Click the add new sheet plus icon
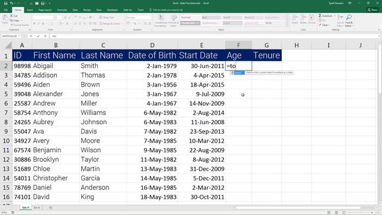Screen dimensions: 382x215 point(50,208)
